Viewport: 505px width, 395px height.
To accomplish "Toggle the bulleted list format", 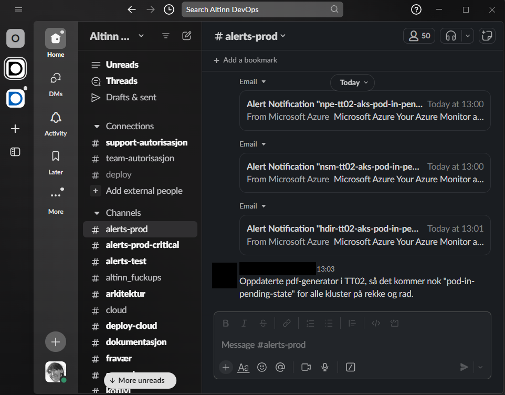I will tap(329, 323).
